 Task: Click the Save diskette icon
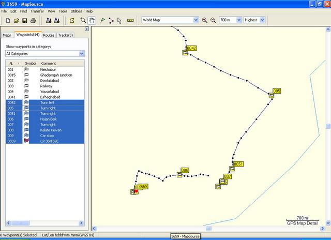(24, 21)
